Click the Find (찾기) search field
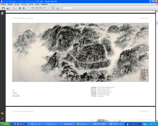This screenshot has height=126, width=158. coord(67,8)
